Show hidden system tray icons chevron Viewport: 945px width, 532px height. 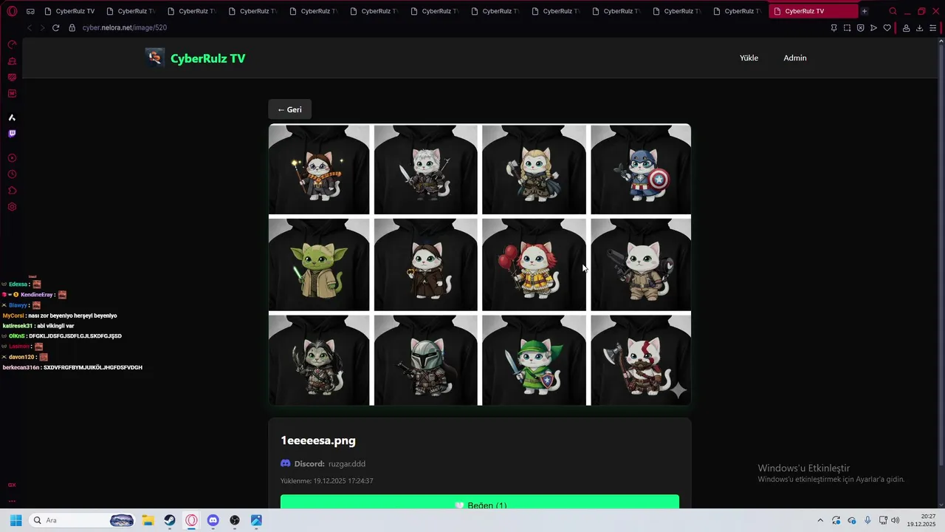819,520
